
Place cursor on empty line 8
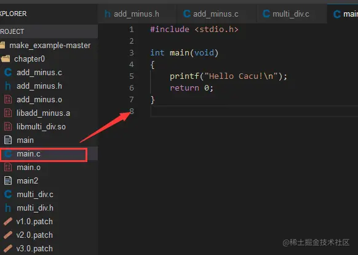(254, 111)
